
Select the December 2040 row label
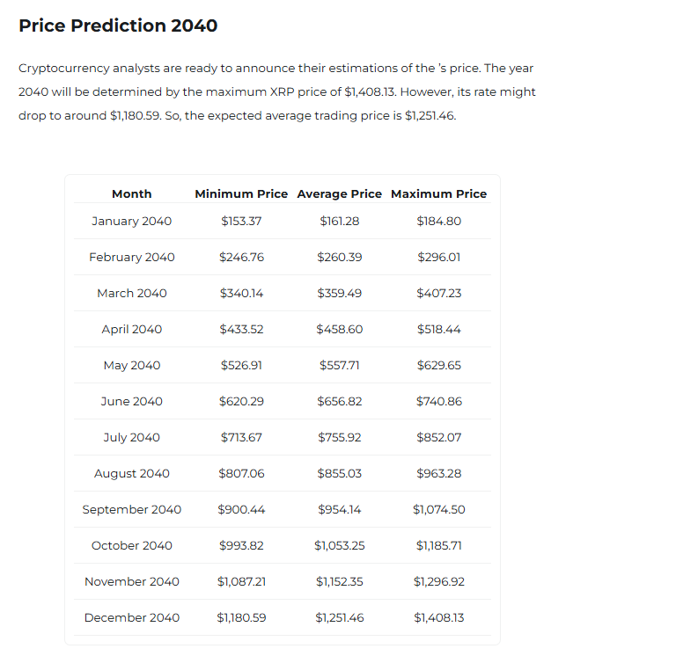tap(132, 617)
